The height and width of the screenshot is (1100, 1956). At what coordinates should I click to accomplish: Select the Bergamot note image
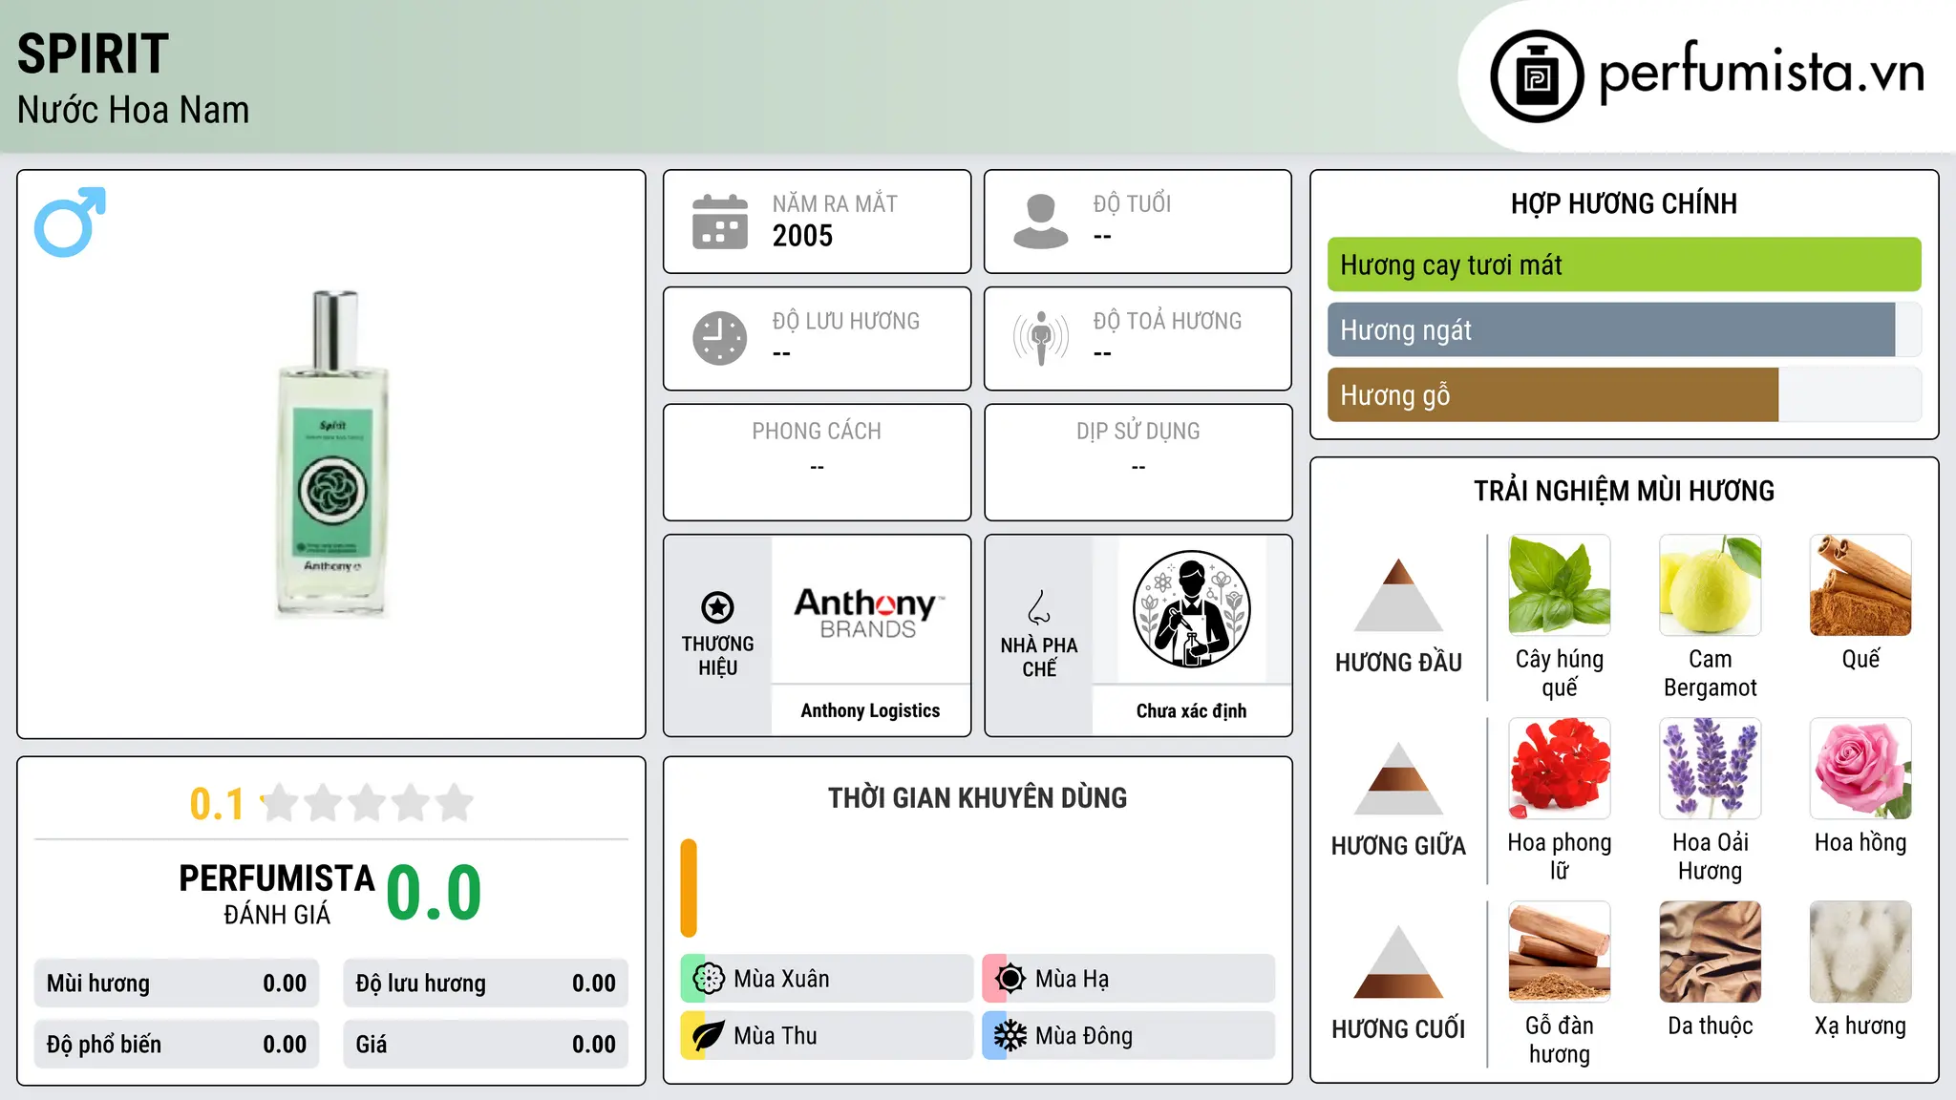tap(1711, 585)
